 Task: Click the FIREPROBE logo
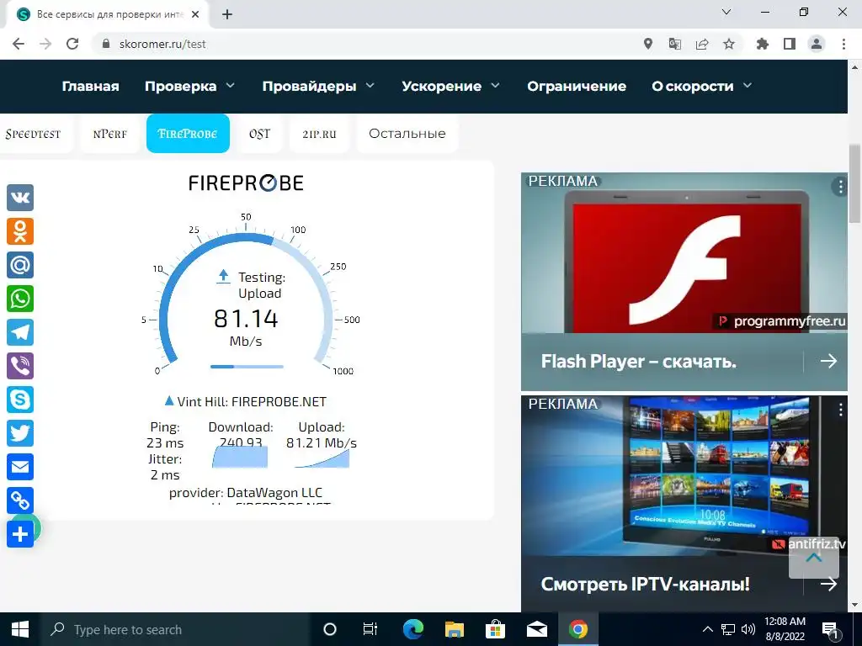pyautogui.click(x=246, y=183)
